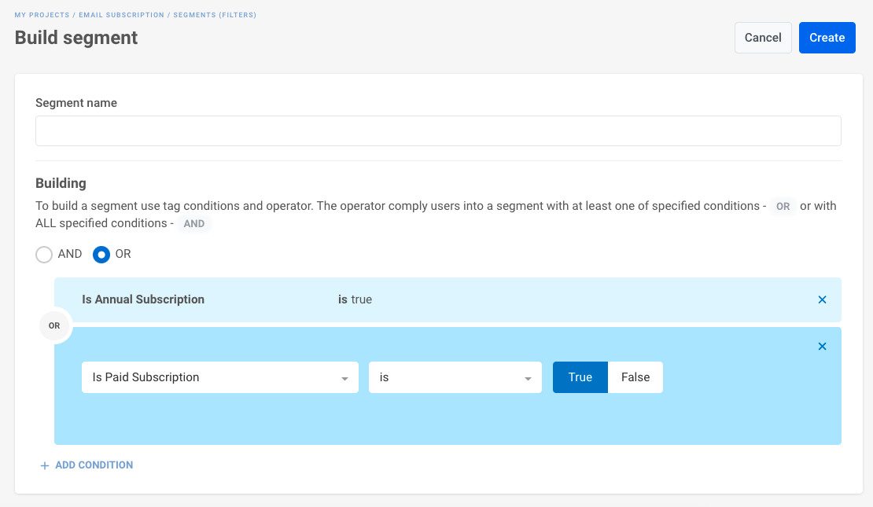
Task: Click the plus icon beside Add Condition
Action: [x=44, y=465]
